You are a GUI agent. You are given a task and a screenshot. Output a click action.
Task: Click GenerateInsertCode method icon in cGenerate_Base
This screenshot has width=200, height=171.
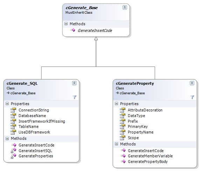[x=73, y=30]
